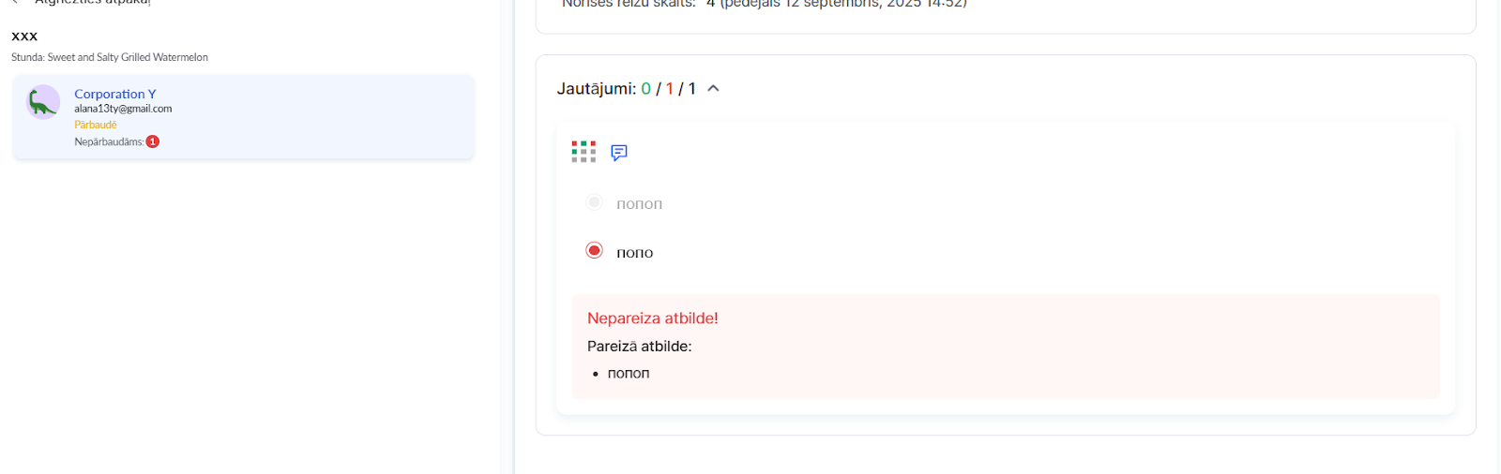Click the red unverifiable count badge
This screenshot has width=1501, height=474.
click(x=153, y=141)
